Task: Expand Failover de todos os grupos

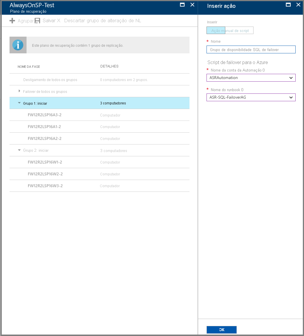Action: point(19,91)
